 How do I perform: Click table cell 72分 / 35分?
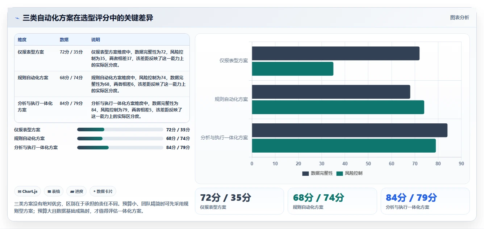click(71, 52)
